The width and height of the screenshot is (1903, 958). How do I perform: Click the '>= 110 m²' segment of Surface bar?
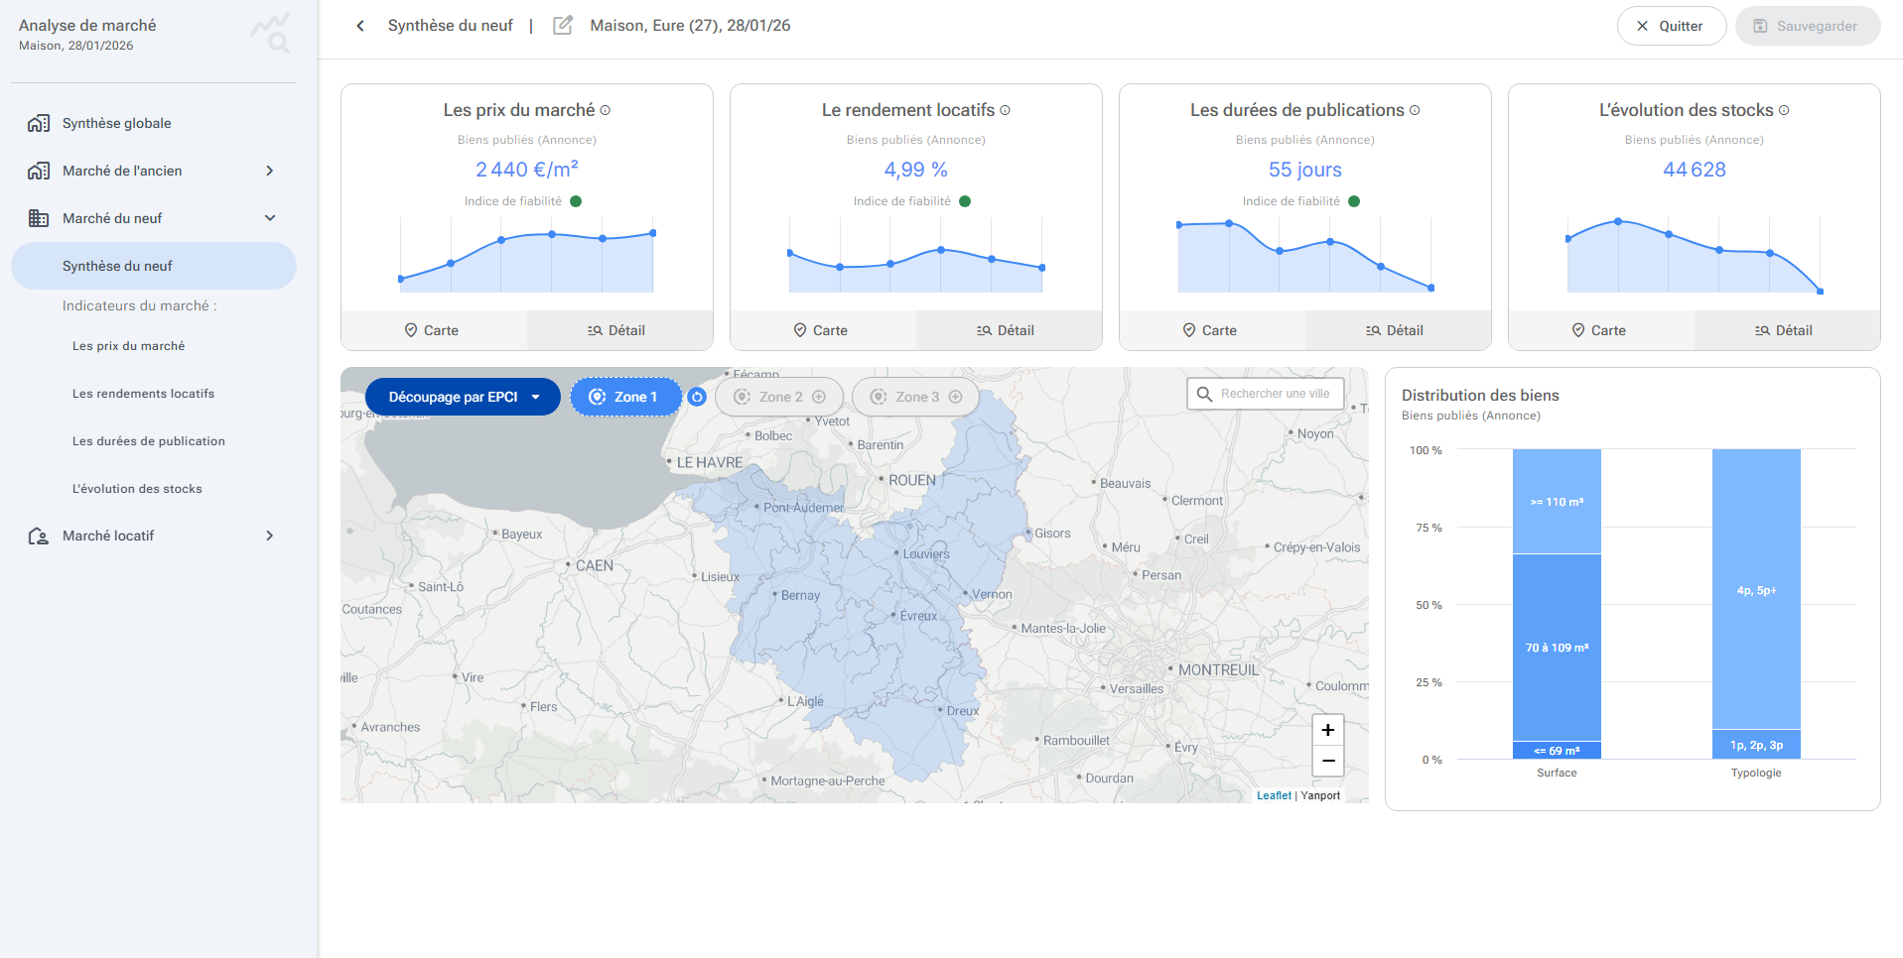point(1557,502)
